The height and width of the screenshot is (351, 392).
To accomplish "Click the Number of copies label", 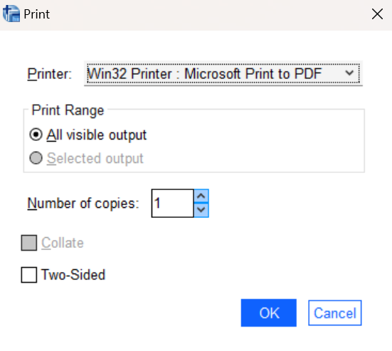I will 83,203.
